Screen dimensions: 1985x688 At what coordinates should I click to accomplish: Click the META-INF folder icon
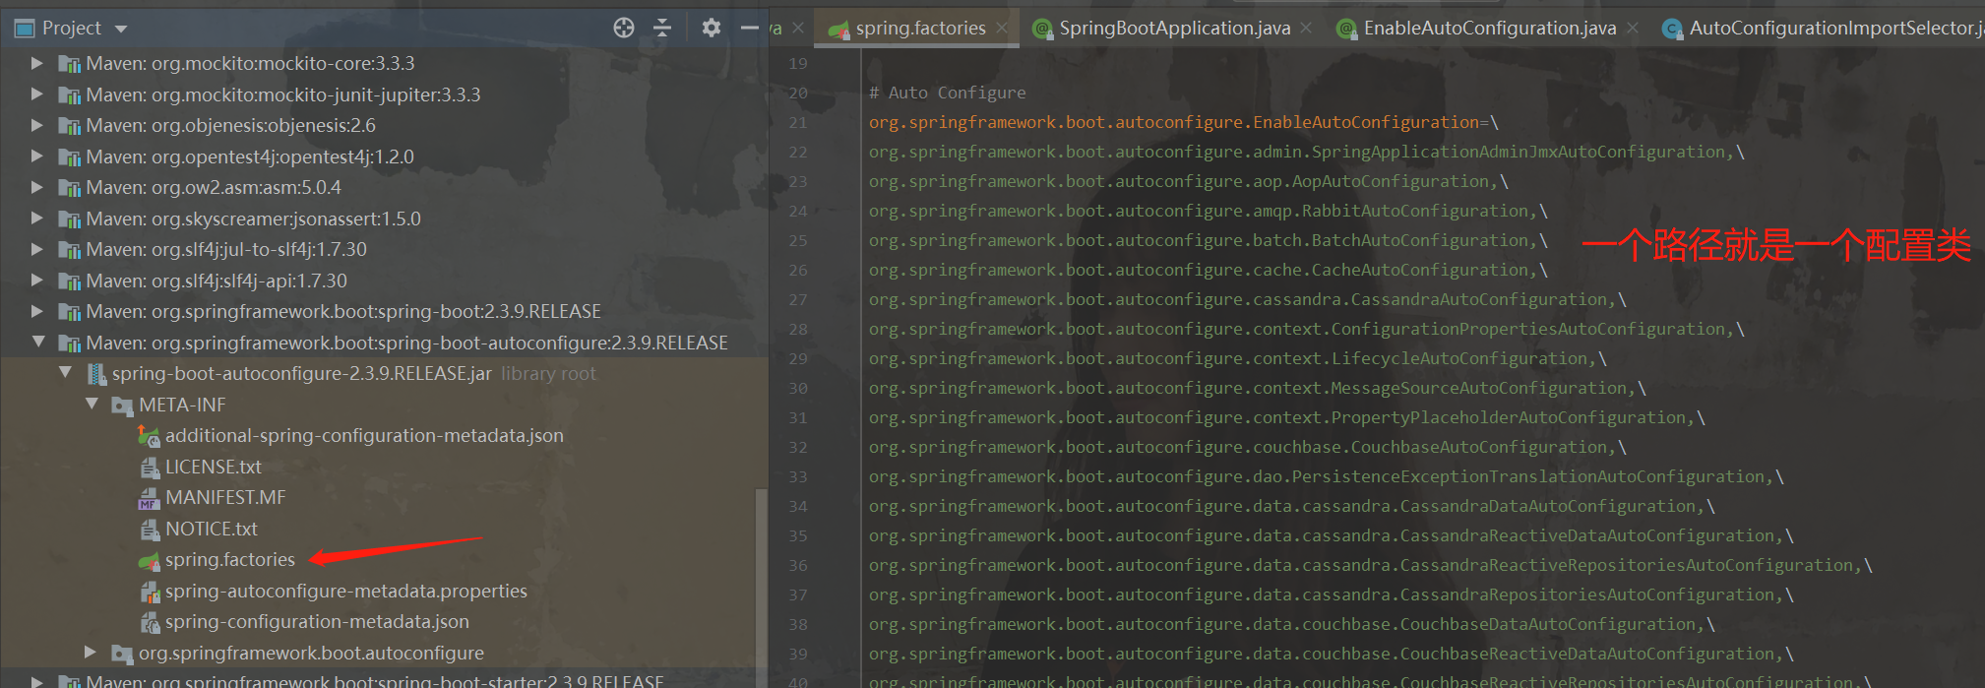point(122,406)
